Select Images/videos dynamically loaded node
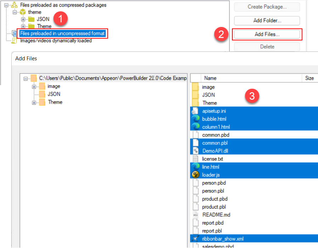The height and width of the screenshot is (248, 318). click(56, 40)
